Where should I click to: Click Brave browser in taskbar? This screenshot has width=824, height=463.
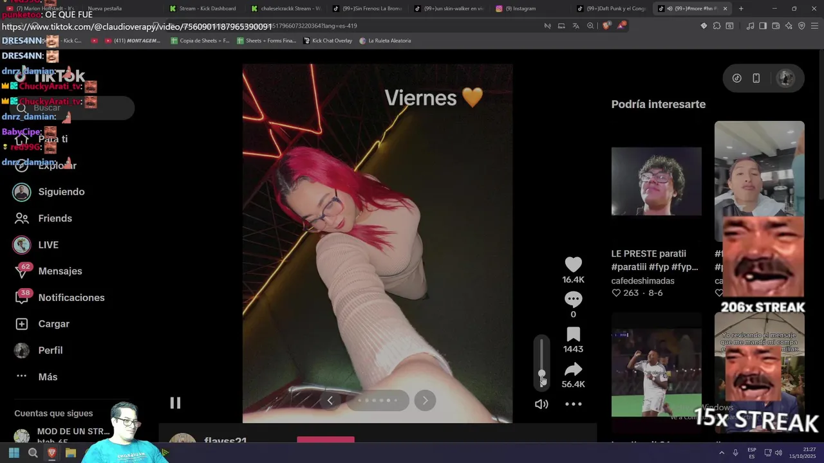point(52,453)
